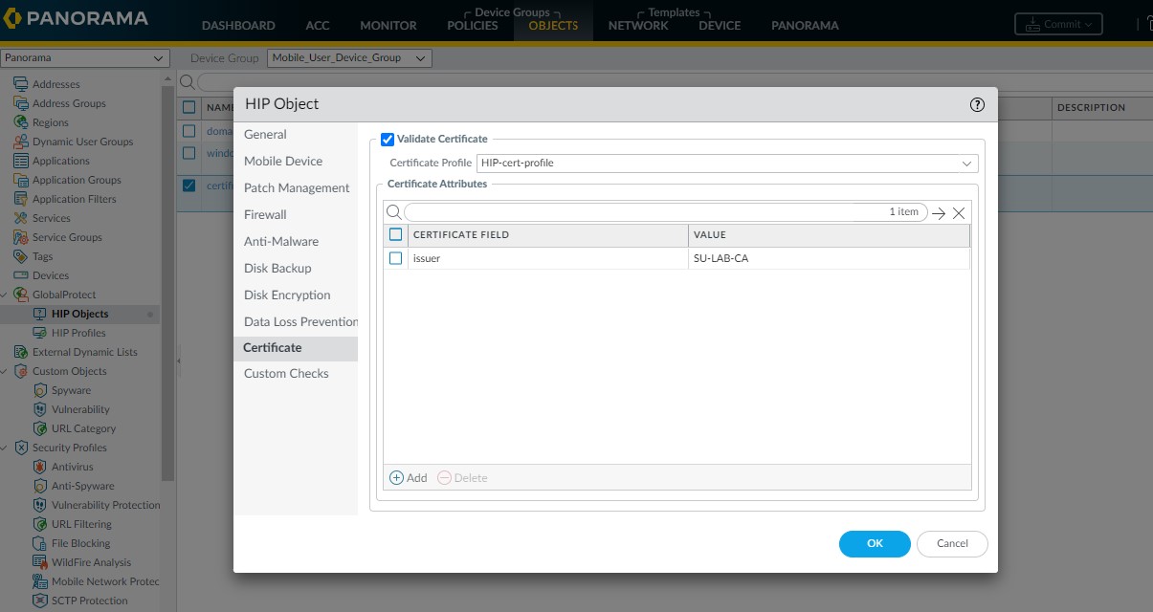
Task: Select Antivirus under Security Profiles
Action: (72, 467)
